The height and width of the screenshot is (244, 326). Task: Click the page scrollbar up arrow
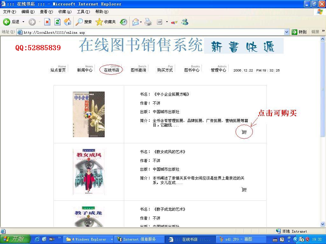[323, 39]
